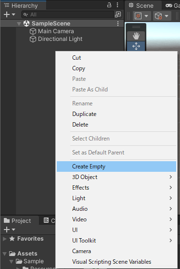
Task: Open Project panel plus create dropdown
Action: tap(9, 230)
